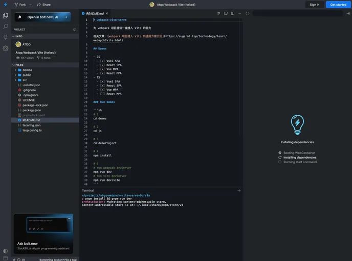Image resolution: width=352 pixels, height=261 pixels.
Task: Click the preview URL address bar
Action: click(x=298, y=13)
